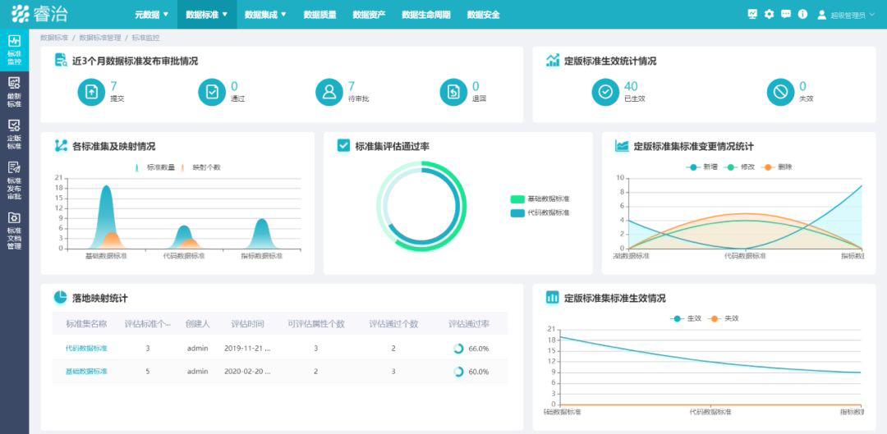887x434 pixels.
Task: Open the 基础数据标准 link in table
Action: click(86, 372)
